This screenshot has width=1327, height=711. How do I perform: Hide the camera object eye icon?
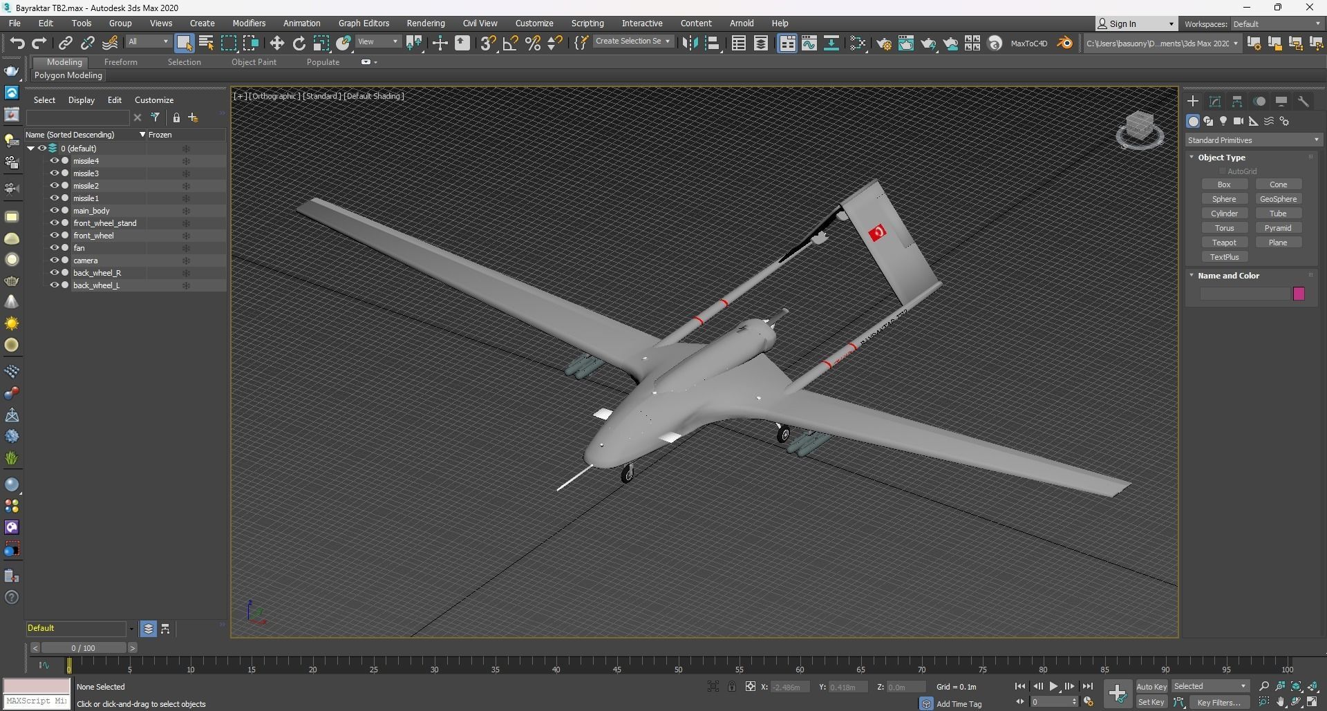coord(54,260)
